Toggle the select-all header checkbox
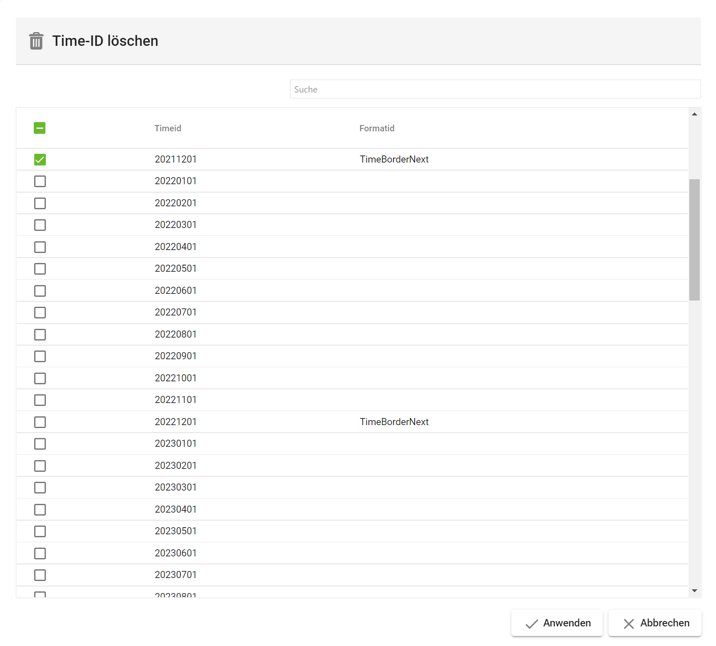 (40, 128)
